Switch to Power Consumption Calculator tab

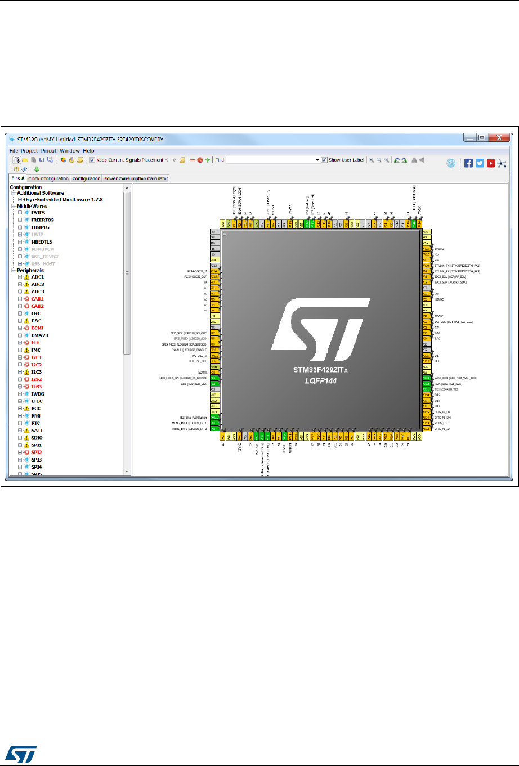[136, 178]
